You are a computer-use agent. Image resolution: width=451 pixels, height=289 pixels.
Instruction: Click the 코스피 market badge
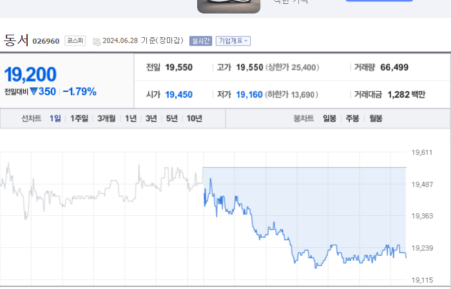[75, 40]
